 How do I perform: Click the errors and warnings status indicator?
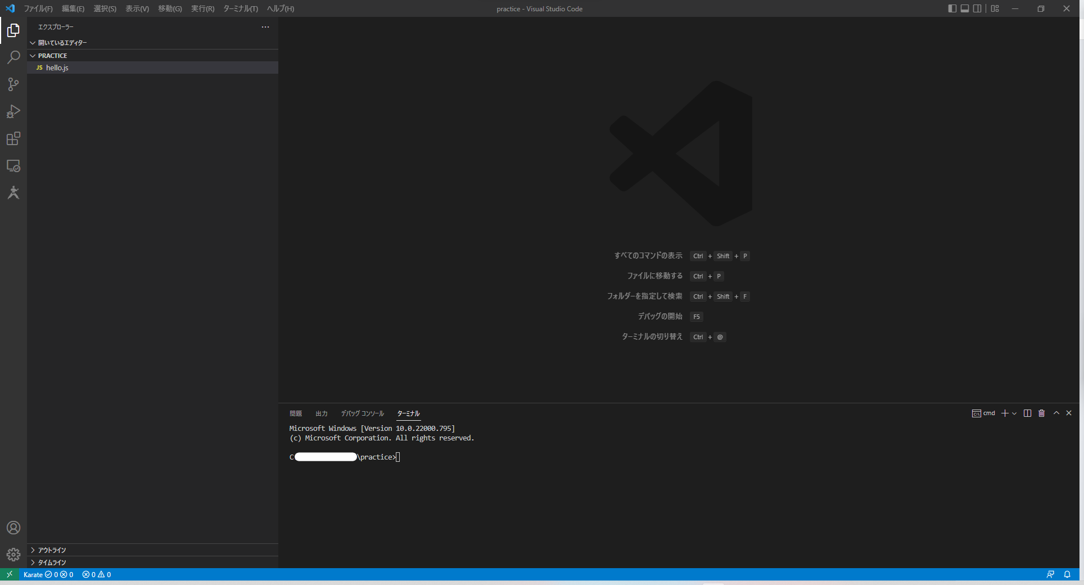[97, 574]
